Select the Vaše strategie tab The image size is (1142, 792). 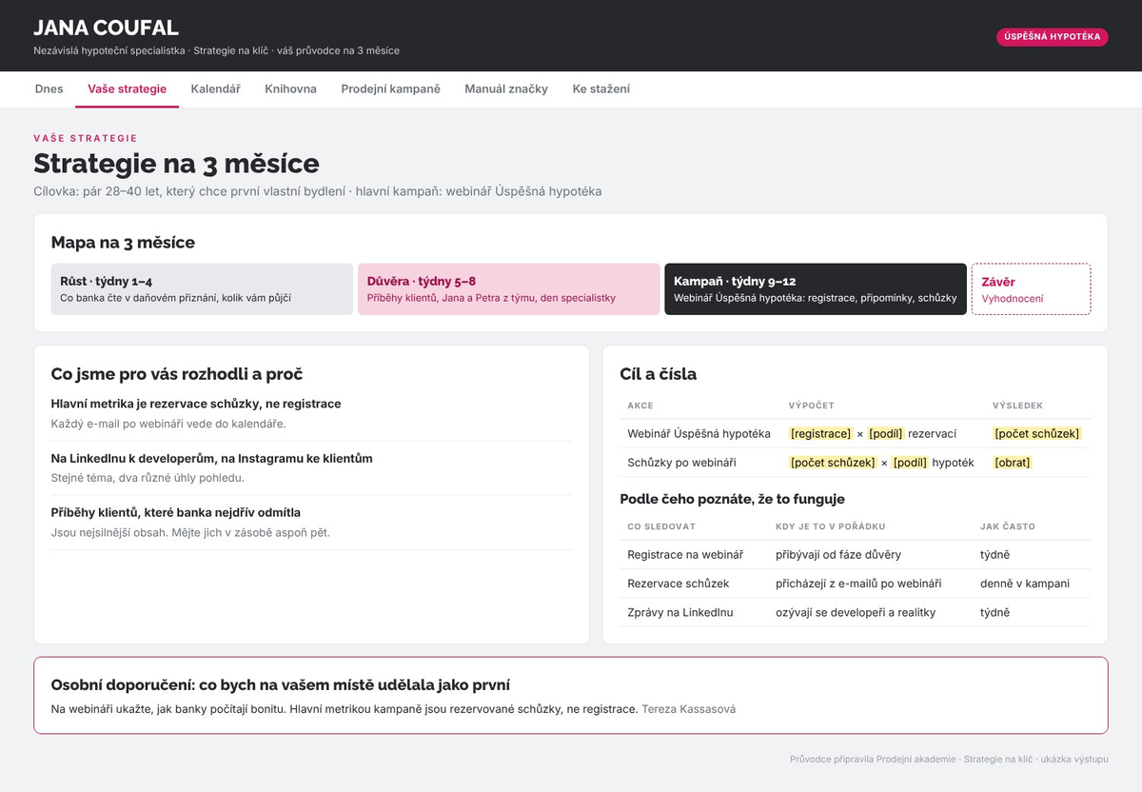point(128,89)
